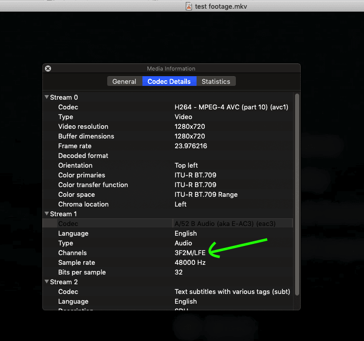Viewport: 364px width, 341px height.
Task: Click the Orientation label
Action: click(75, 165)
